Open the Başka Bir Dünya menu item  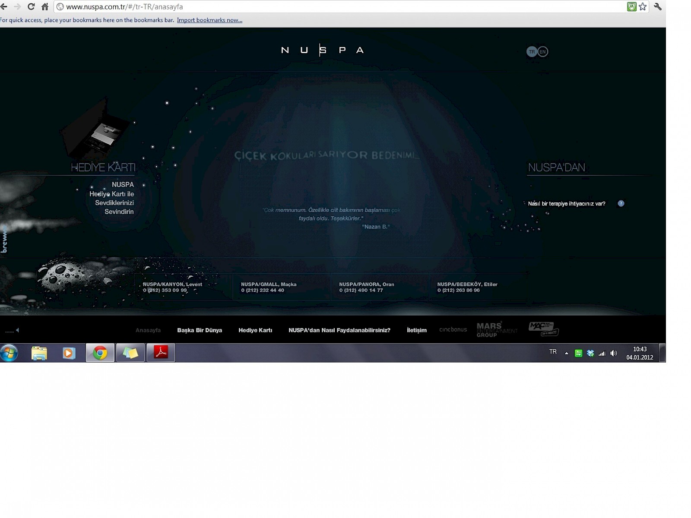point(200,330)
